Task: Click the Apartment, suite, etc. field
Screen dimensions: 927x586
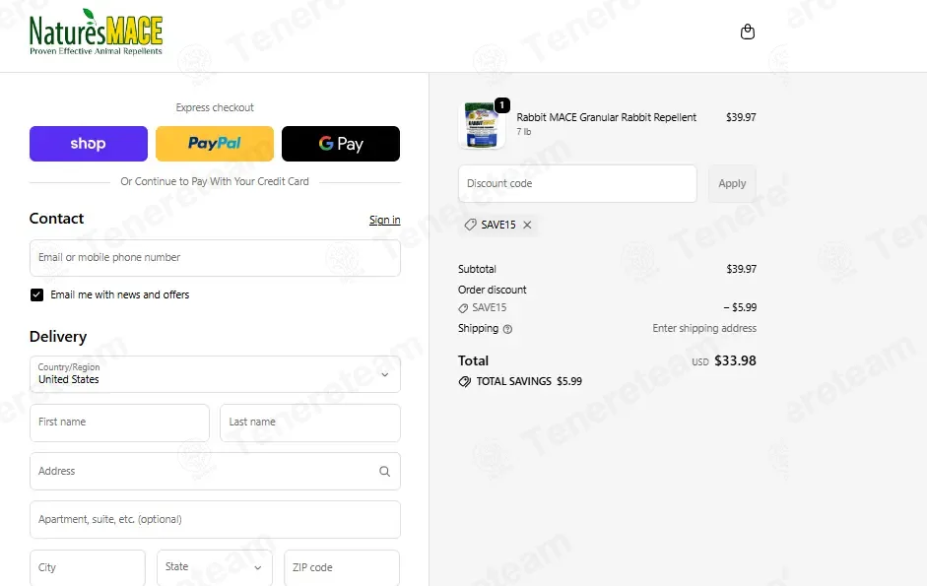Action: (x=215, y=520)
